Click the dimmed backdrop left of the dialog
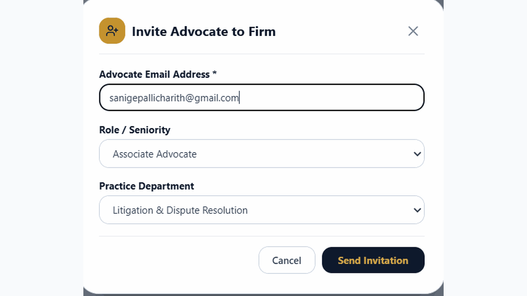Screen dimensions: 527x296 click(x=42, y=148)
